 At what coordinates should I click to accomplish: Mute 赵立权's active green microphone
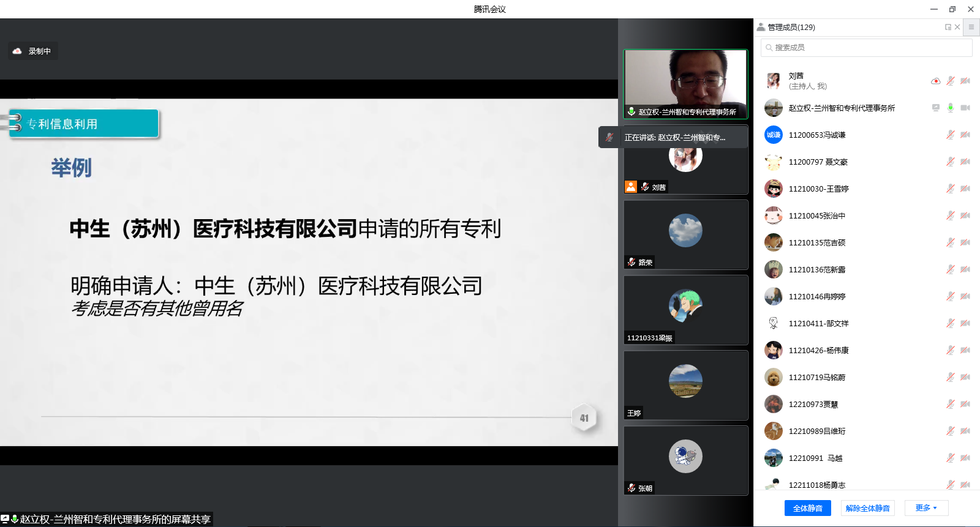950,108
